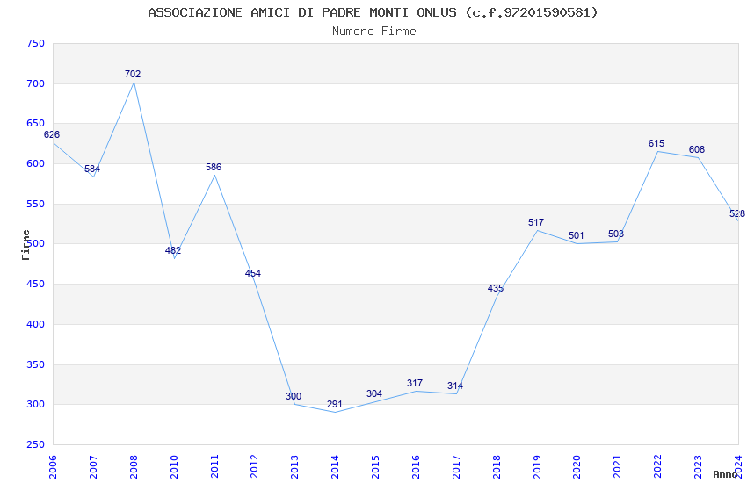Click the y-axis tick label 750
The width and height of the screenshot is (747, 483).
[x=36, y=43]
